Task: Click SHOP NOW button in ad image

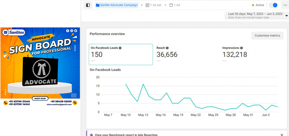Action: click(40, 99)
